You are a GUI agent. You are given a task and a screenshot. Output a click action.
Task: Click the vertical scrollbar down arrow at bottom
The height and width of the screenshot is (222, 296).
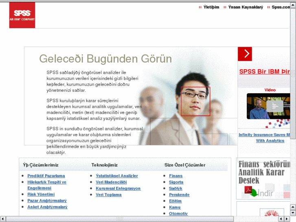click(293, 213)
